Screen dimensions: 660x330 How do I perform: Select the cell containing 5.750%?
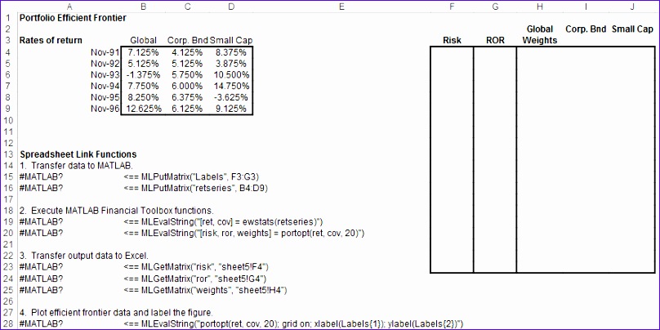(187, 75)
